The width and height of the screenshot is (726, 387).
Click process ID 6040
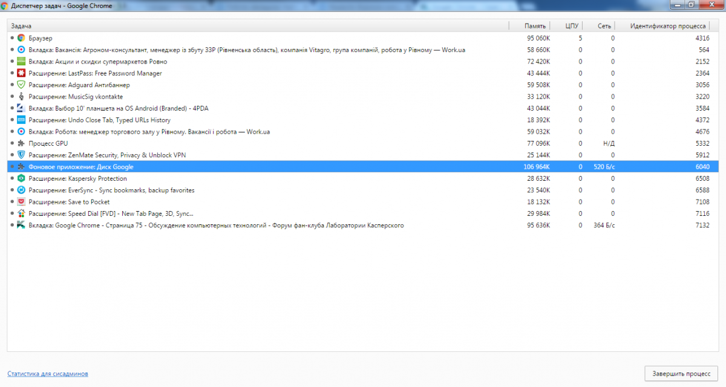702,167
